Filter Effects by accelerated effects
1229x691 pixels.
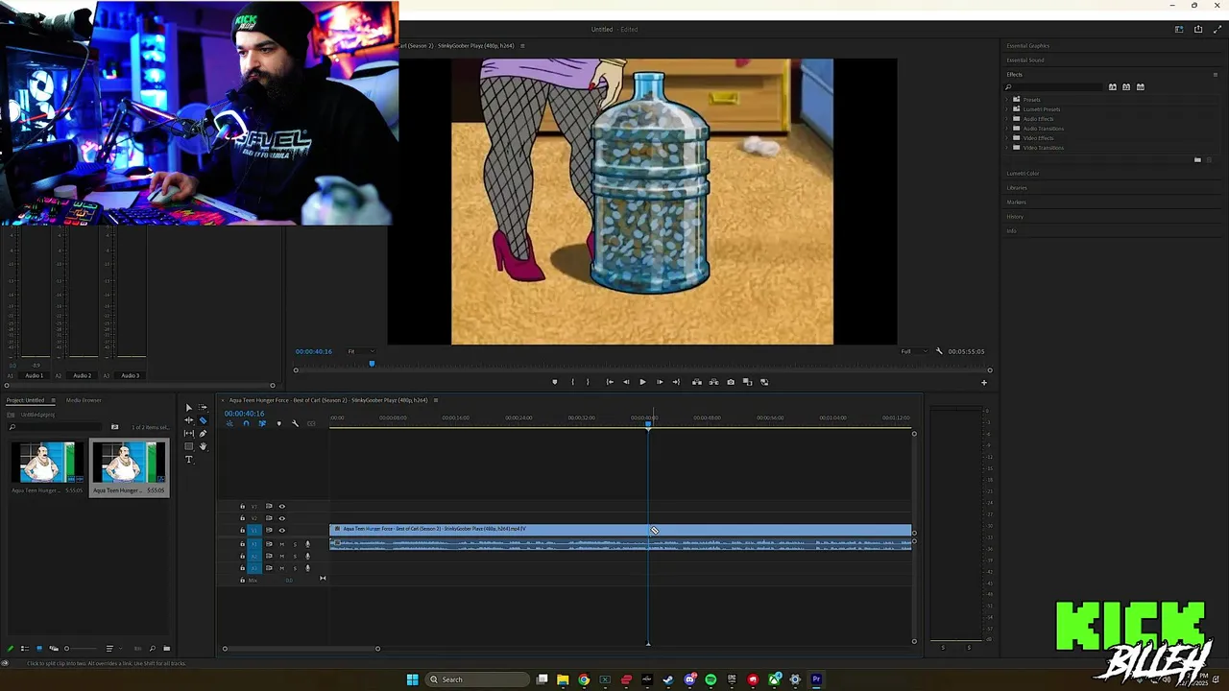click(1112, 87)
